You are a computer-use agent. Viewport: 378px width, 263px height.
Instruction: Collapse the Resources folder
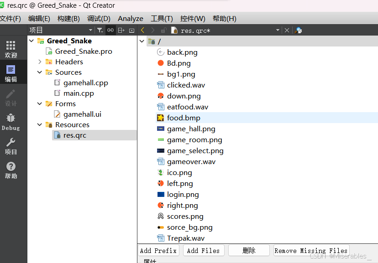click(x=40, y=124)
